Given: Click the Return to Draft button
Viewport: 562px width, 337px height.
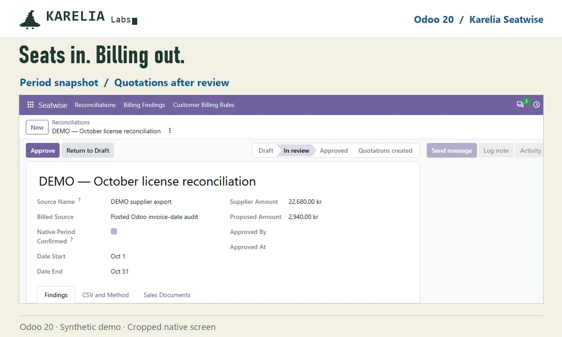Looking at the screenshot, I should [x=88, y=150].
